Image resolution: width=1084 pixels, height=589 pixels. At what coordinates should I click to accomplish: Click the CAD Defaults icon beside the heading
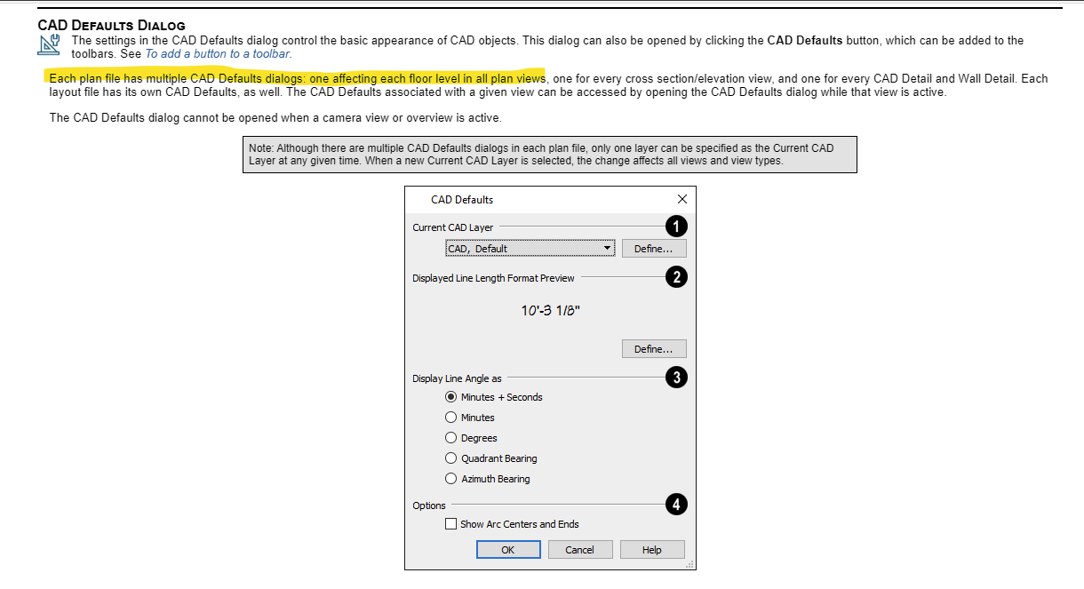tap(52, 45)
